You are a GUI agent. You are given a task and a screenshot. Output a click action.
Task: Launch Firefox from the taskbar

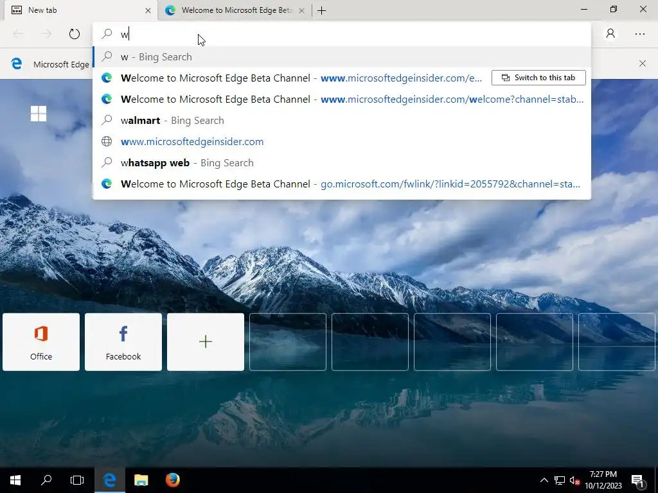[172, 480]
